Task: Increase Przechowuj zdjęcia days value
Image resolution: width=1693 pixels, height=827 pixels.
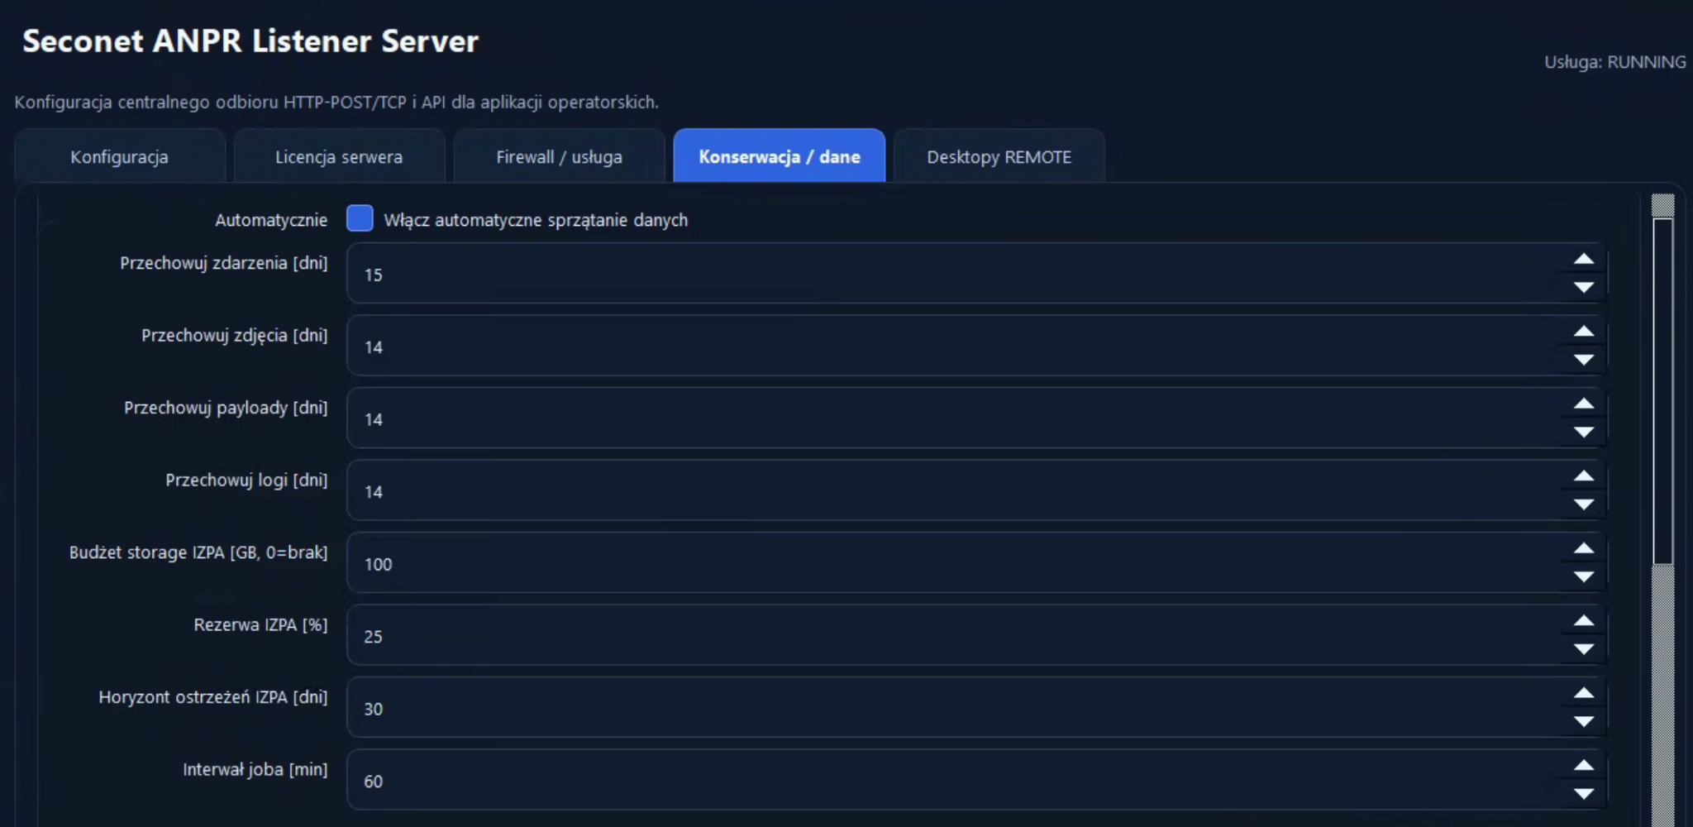Action: click(x=1584, y=332)
